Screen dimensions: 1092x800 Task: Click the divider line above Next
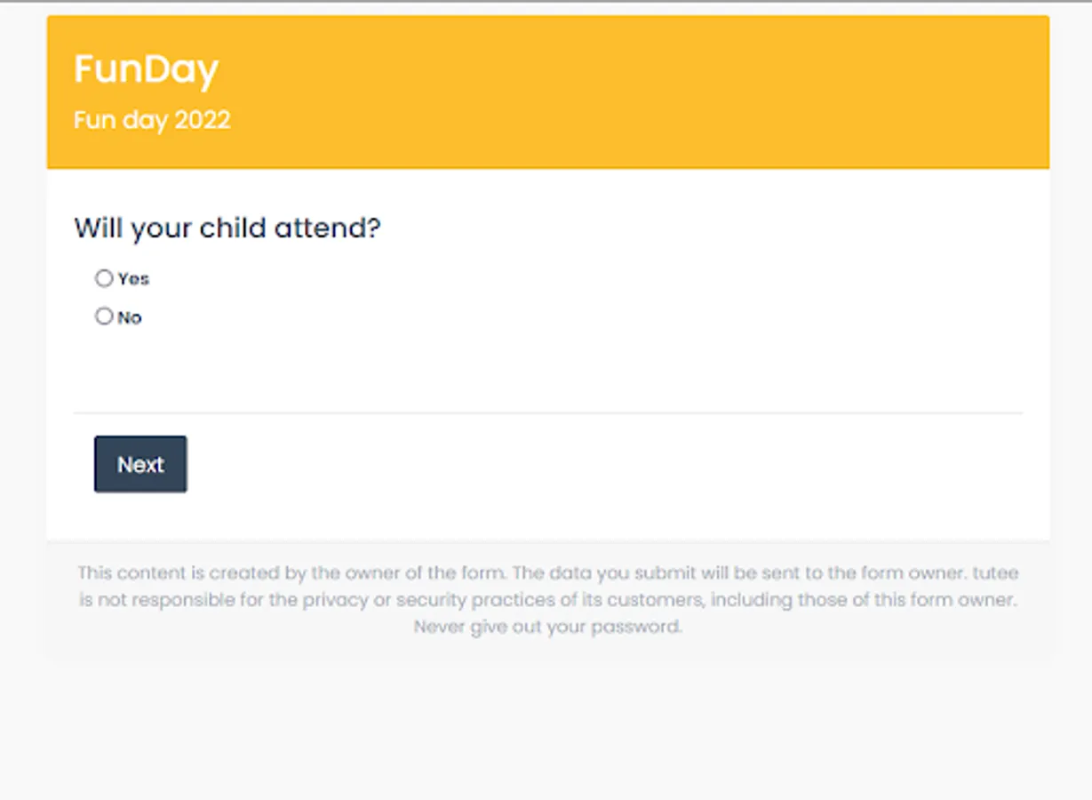[547, 412]
